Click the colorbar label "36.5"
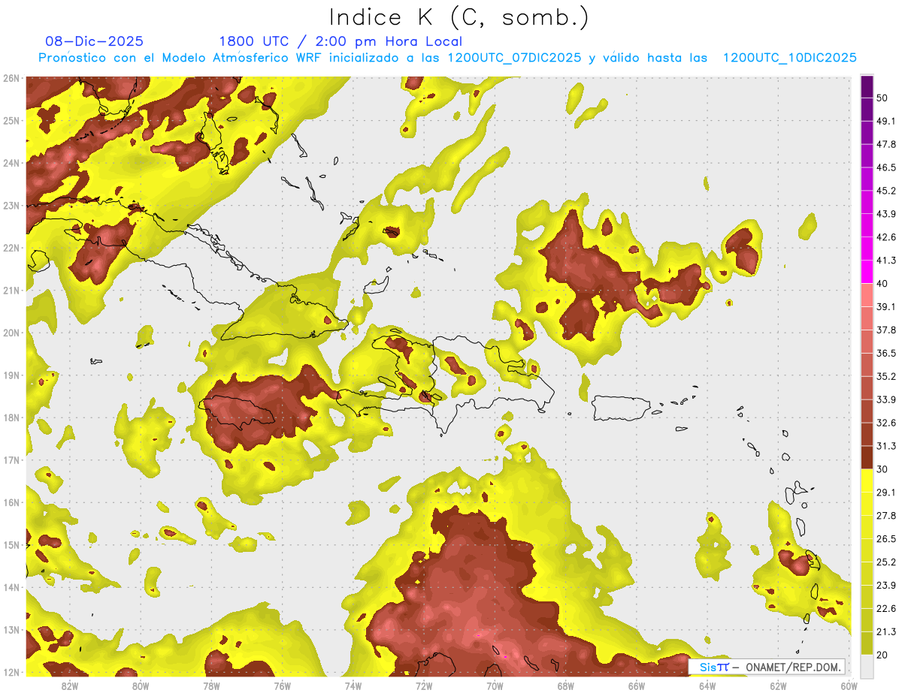902x696 pixels. click(x=886, y=353)
